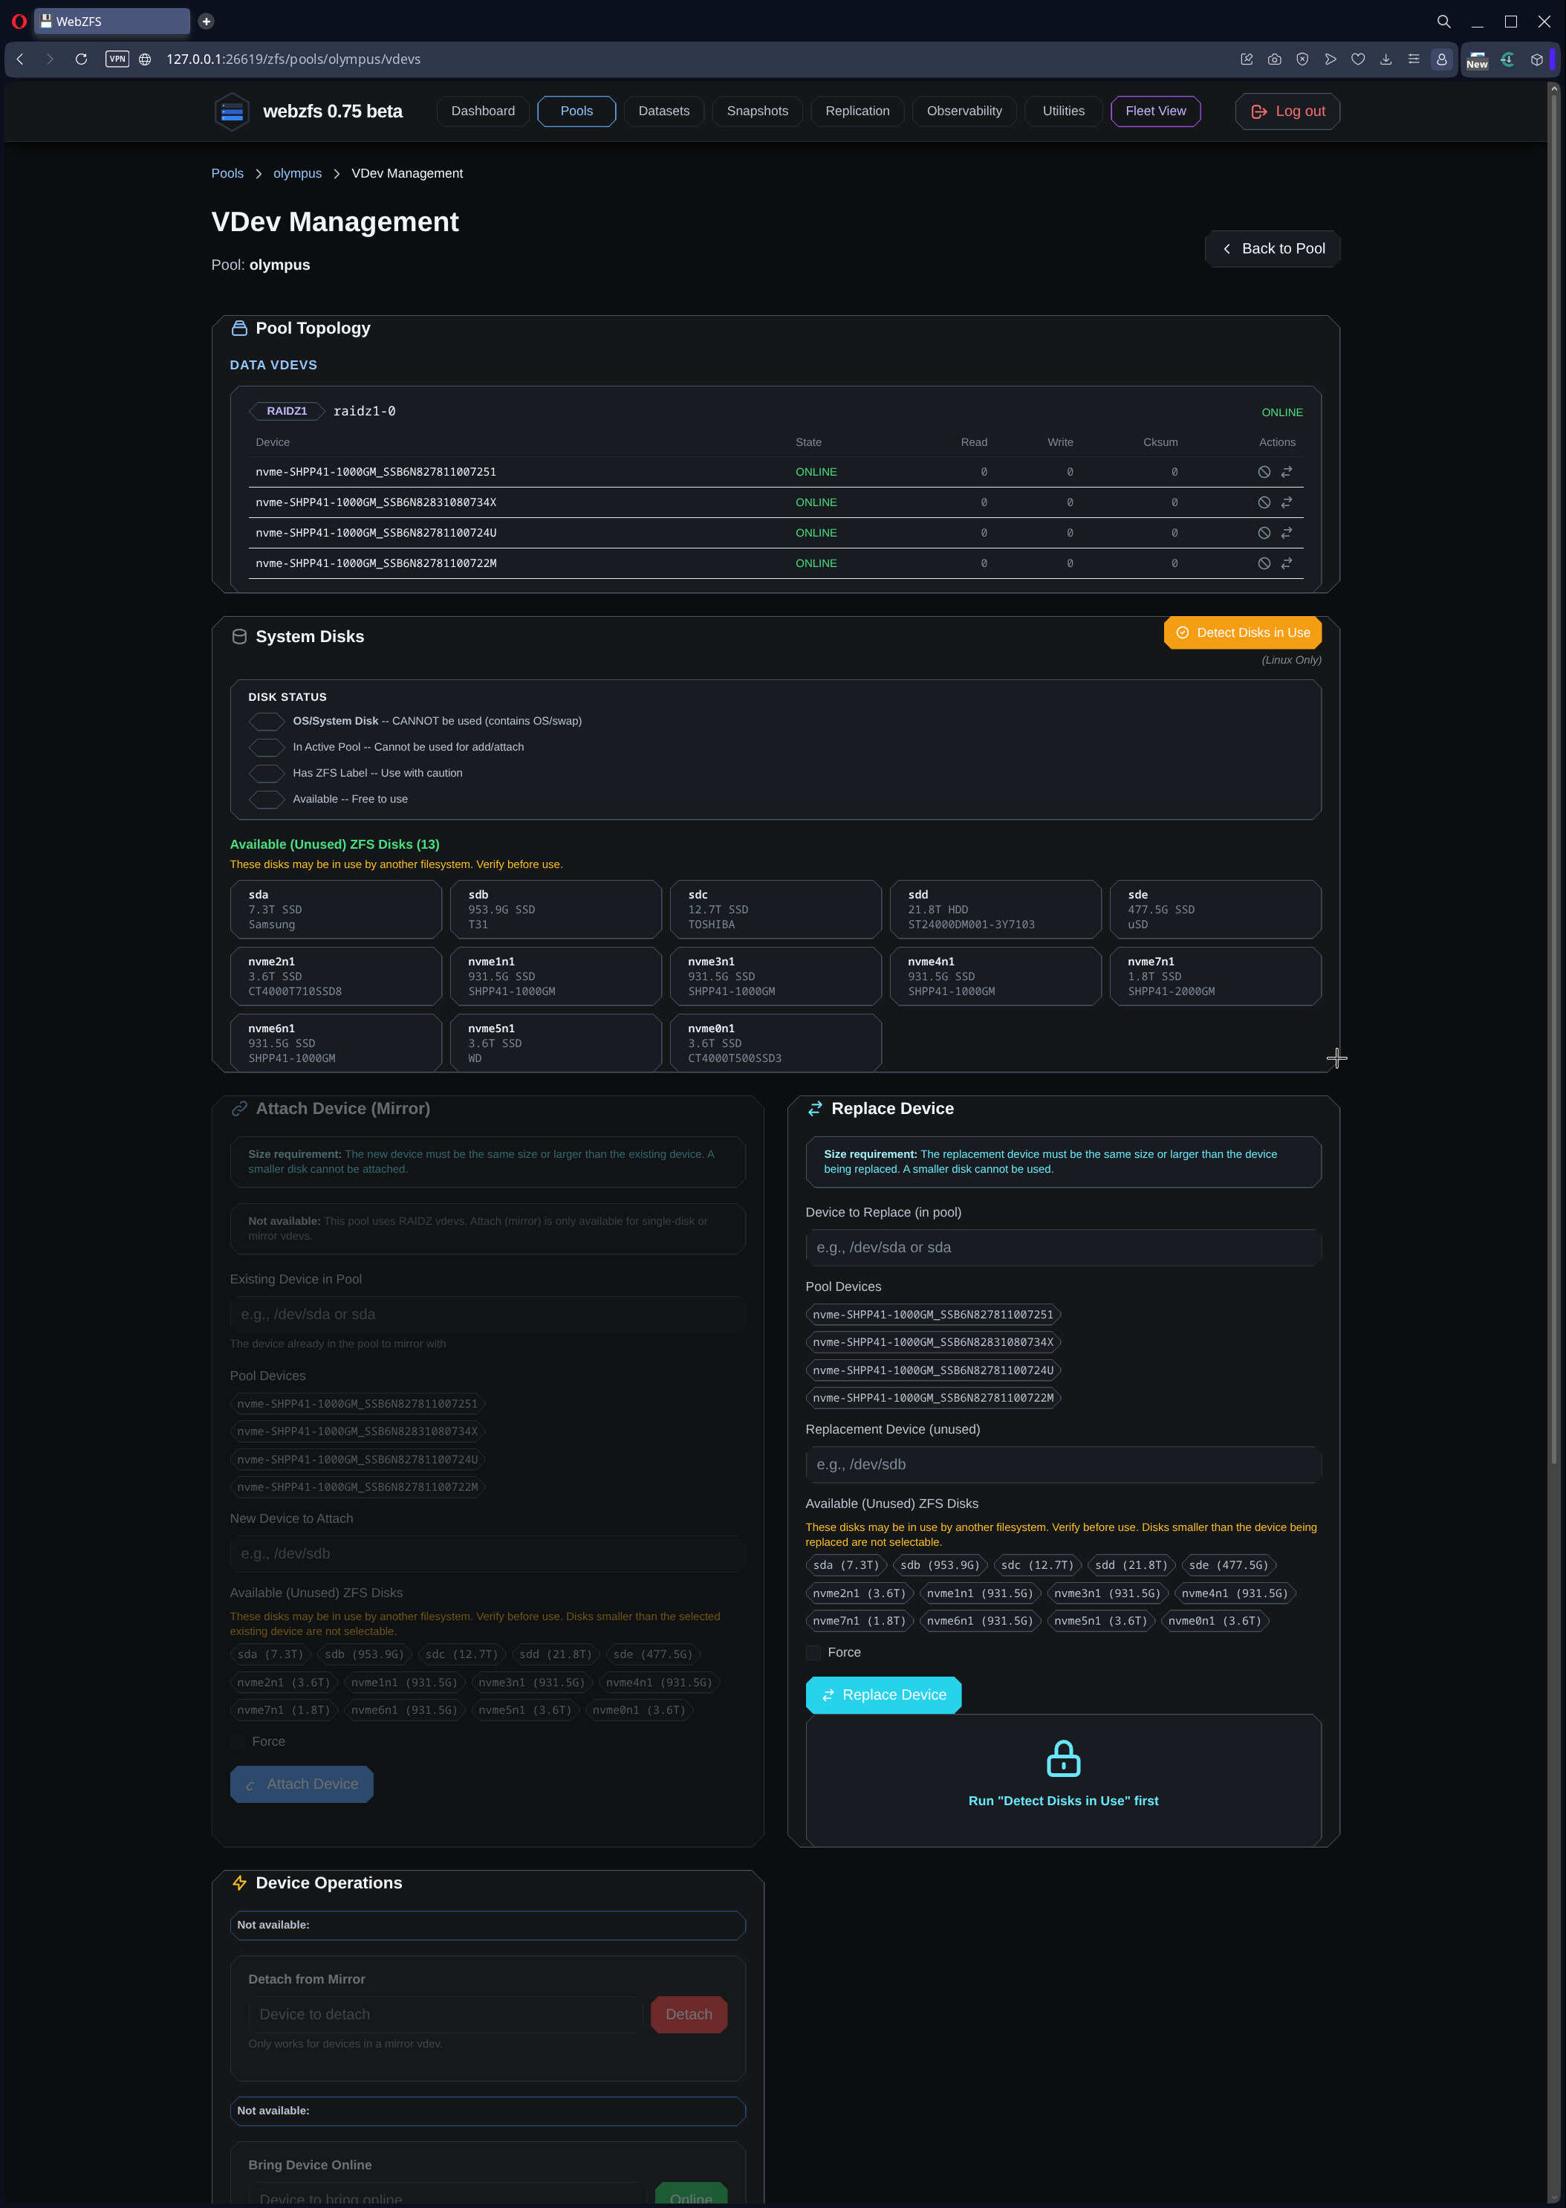Select the WebZFS browser tab
Image resolution: width=1566 pixels, height=2208 pixels.
112,22
